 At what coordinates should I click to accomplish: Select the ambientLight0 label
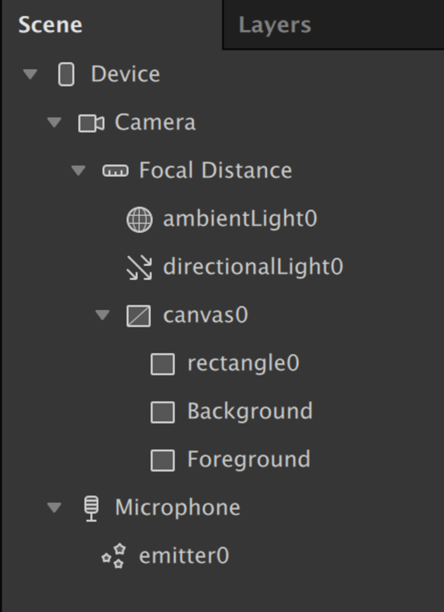[240, 219]
